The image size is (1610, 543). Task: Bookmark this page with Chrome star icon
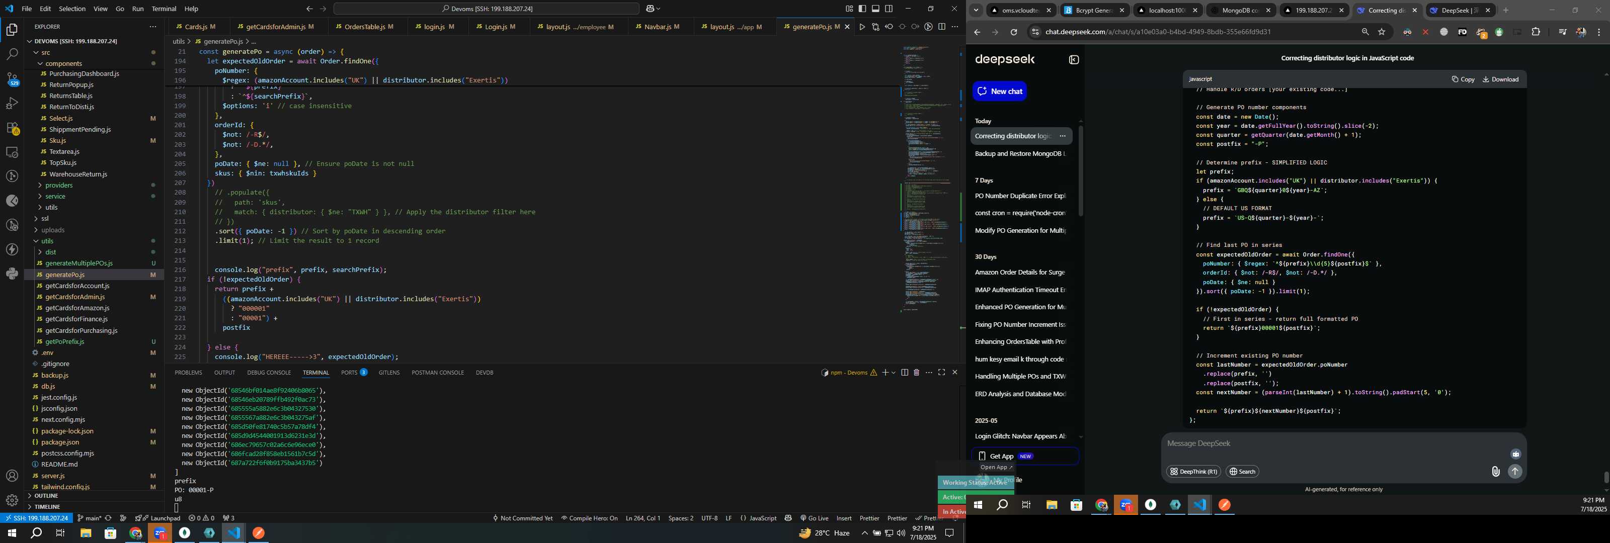tap(1382, 32)
